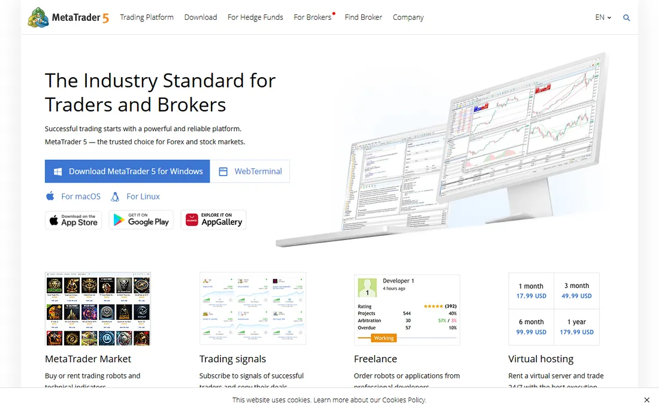Open the App Store badge

tap(73, 220)
